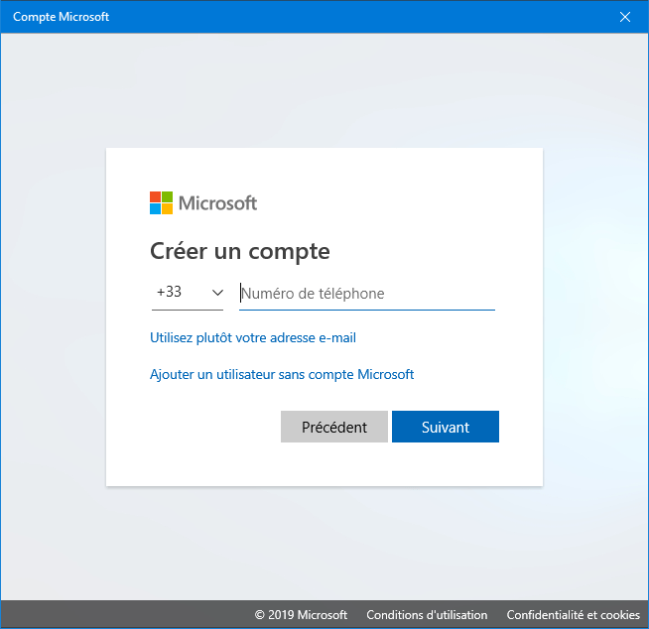Viewport: 649px width, 629px height.
Task: Click the Microsoft four-square logo
Action: [x=161, y=202]
